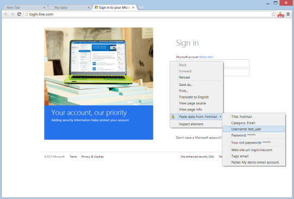Click the browser forward arrow
The width and height of the screenshot is (294, 199).
(x=13, y=14)
